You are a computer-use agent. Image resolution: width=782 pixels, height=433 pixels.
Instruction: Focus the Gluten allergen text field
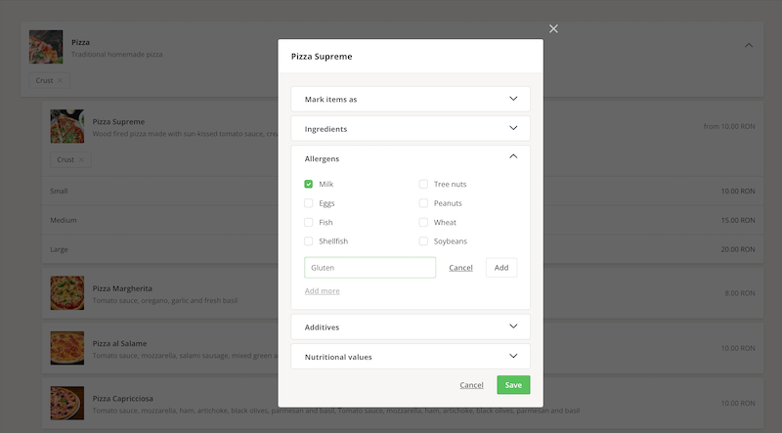pyautogui.click(x=369, y=268)
